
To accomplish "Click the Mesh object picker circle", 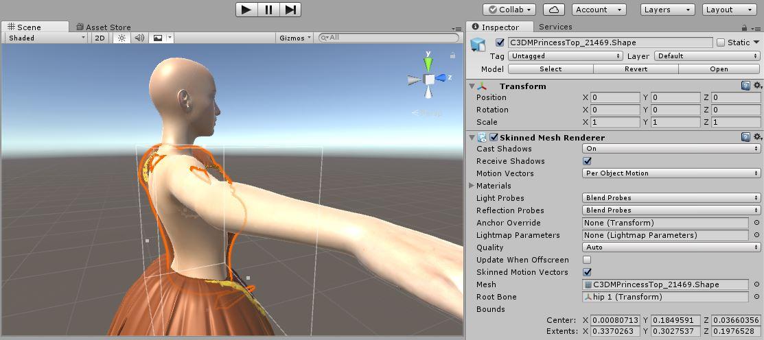I will pyautogui.click(x=756, y=284).
